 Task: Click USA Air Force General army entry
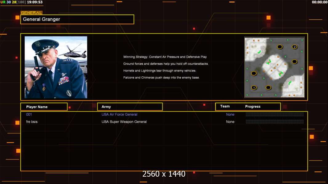[x=119, y=114]
